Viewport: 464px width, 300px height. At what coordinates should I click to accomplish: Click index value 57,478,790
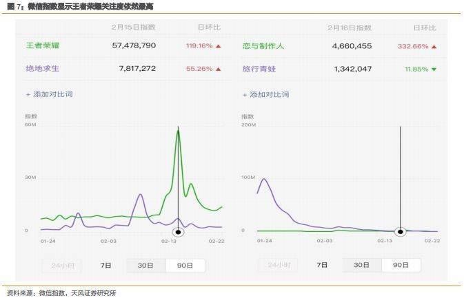pos(134,45)
